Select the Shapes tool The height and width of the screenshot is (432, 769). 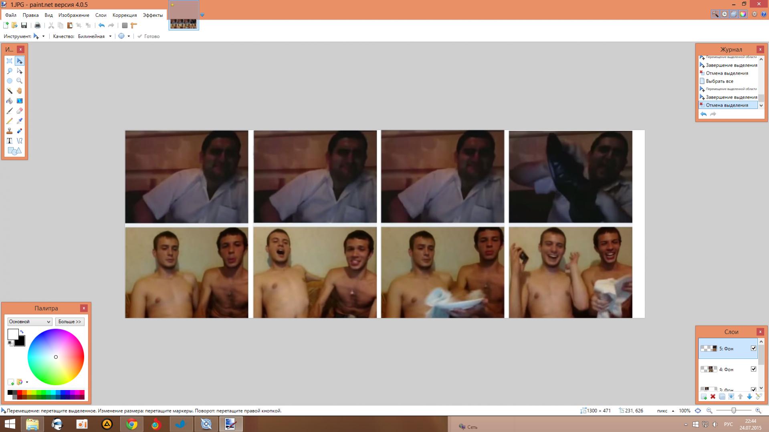pyautogui.click(x=14, y=151)
